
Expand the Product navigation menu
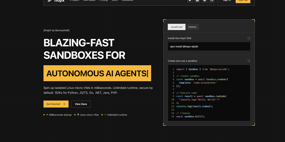tap(75, 1)
